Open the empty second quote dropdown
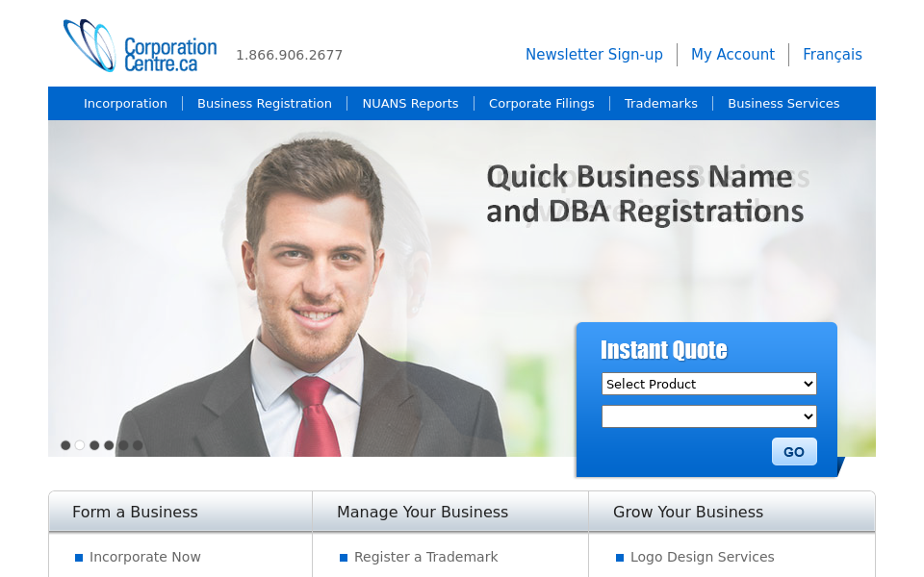924x577 pixels. click(x=709, y=416)
